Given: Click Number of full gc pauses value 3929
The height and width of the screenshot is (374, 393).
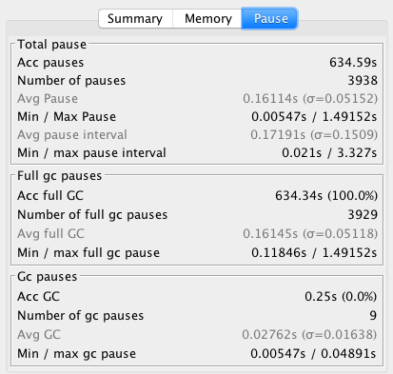Looking at the screenshot, I should click(x=363, y=215).
